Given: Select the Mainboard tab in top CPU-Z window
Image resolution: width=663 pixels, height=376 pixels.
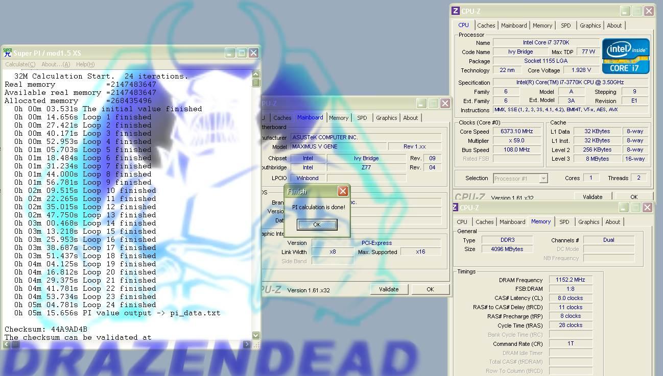Looking at the screenshot, I should click(x=514, y=26).
